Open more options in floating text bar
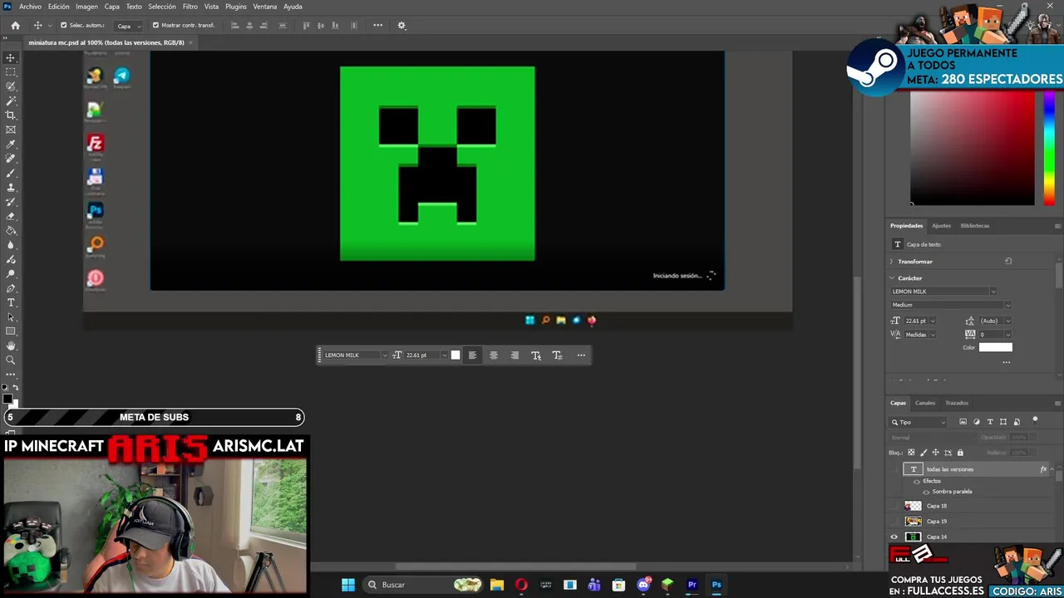The height and width of the screenshot is (598, 1064). coord(581,355)
